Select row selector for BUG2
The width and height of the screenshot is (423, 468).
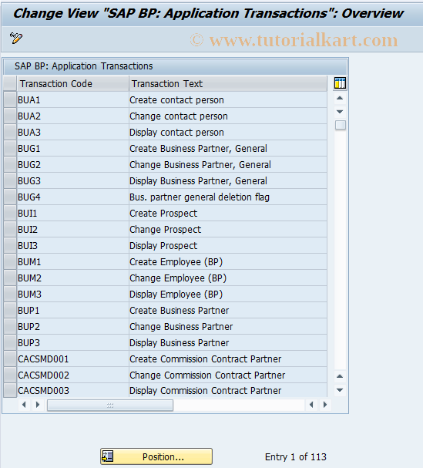(10, 164)
